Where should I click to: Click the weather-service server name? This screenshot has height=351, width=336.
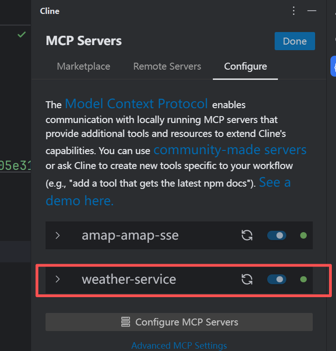pyautogui.click(x=129, y=279)
